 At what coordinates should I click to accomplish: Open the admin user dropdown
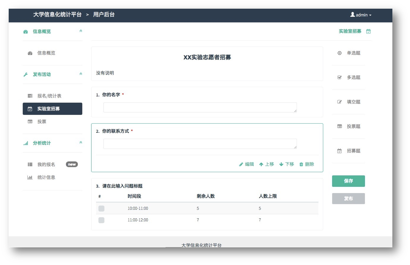pos(361,15)
